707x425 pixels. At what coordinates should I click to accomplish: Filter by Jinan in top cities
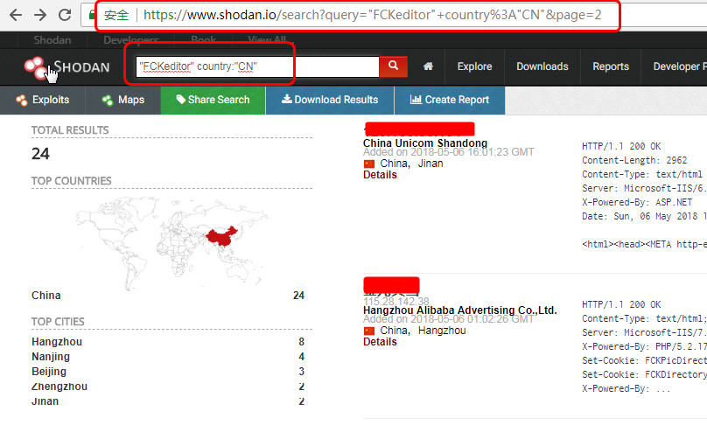pos(45,401)
